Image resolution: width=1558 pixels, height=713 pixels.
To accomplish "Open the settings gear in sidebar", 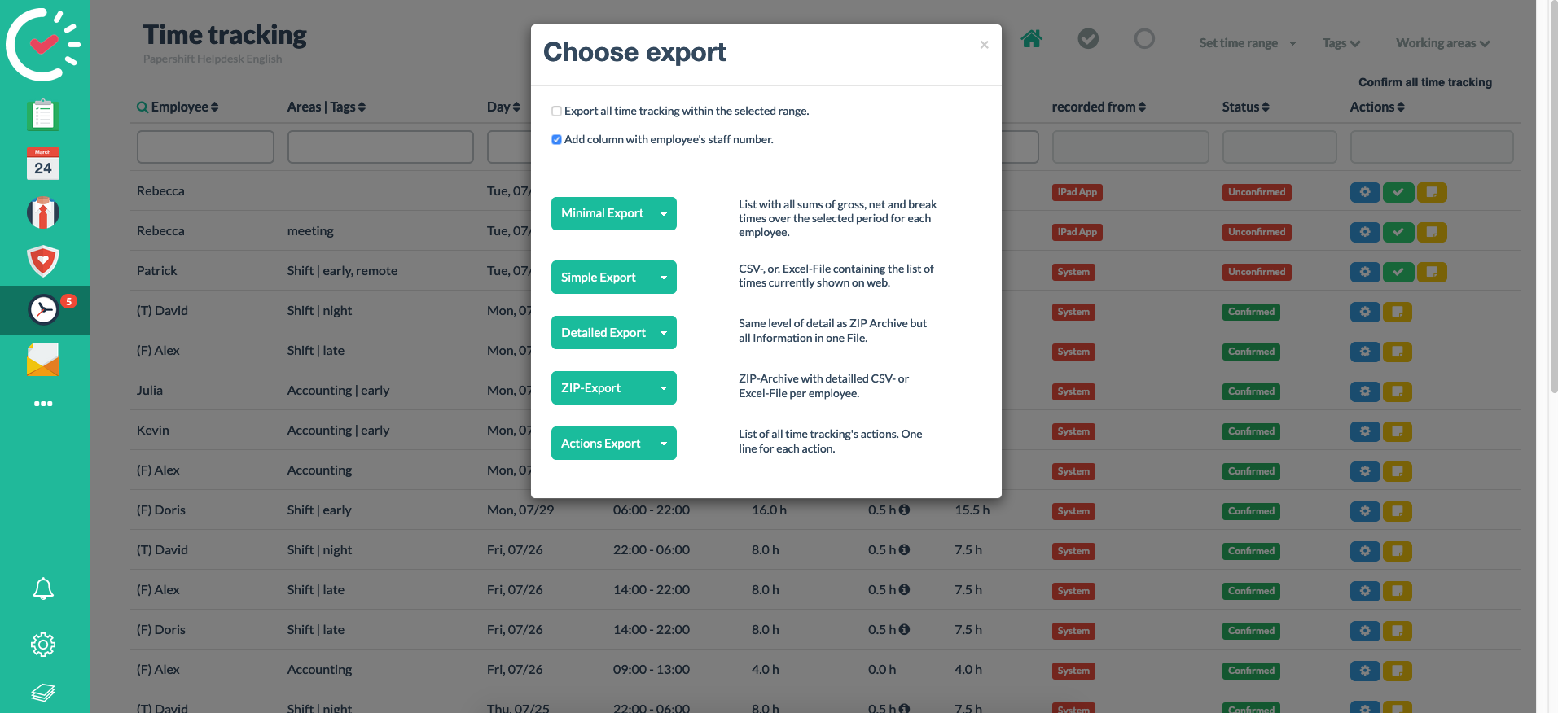I will pyautogui.click(x=43, y=645).
